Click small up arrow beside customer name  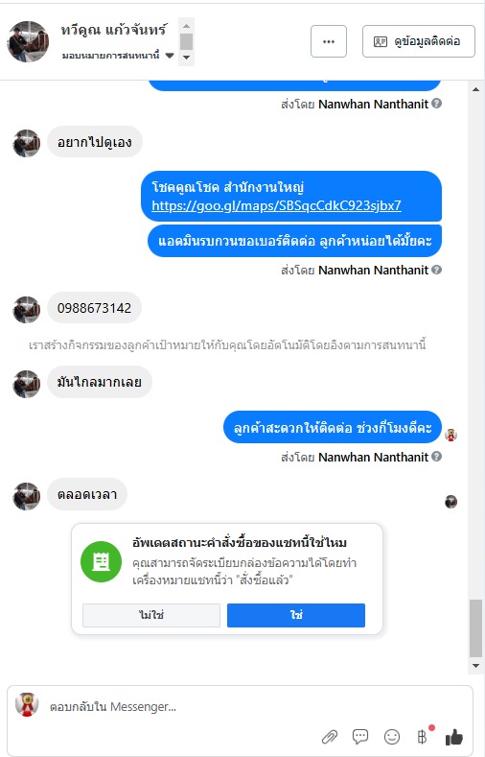187,26
